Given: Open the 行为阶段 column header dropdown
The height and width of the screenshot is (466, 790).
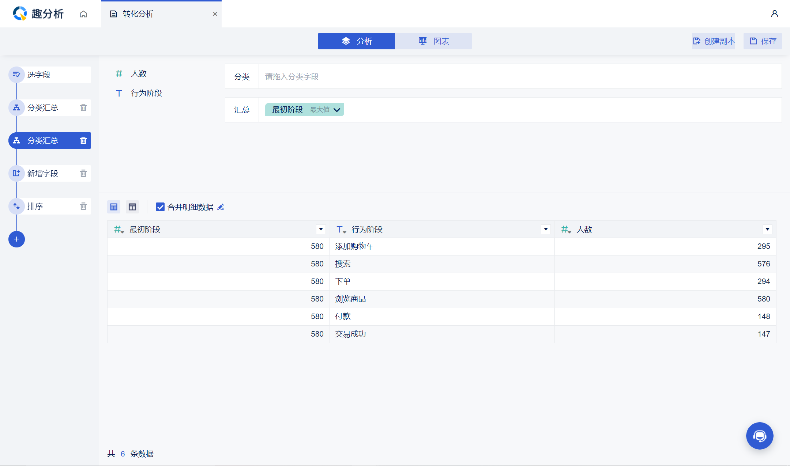Looking at the screenshot, I should coord(546,229).
